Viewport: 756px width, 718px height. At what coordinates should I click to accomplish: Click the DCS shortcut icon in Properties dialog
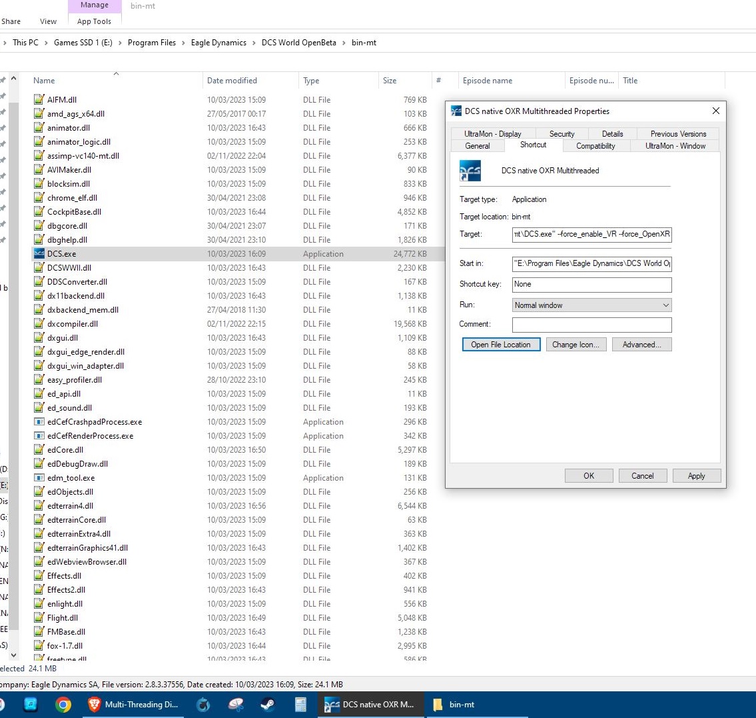tap(470, 171)
